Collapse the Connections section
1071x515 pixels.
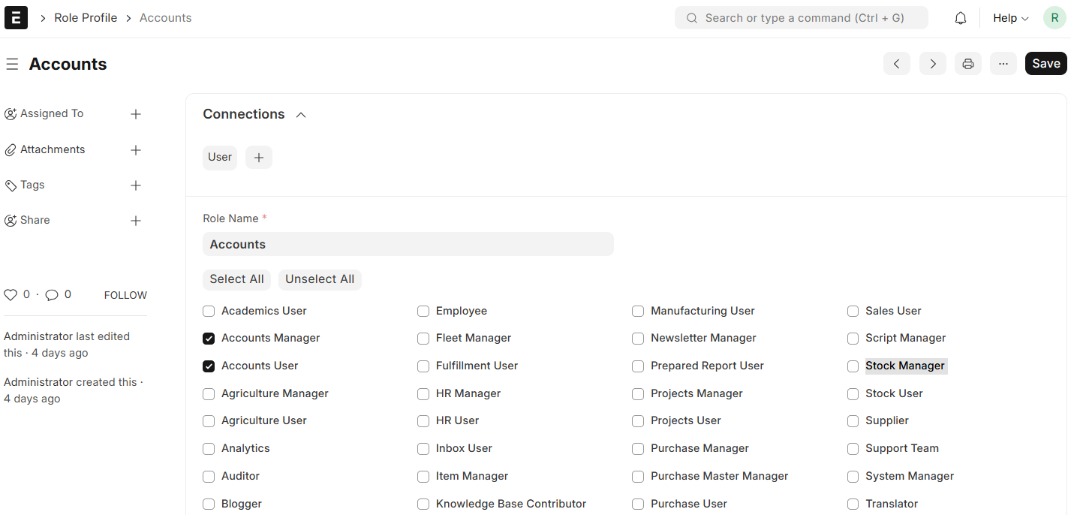[301, 115]
